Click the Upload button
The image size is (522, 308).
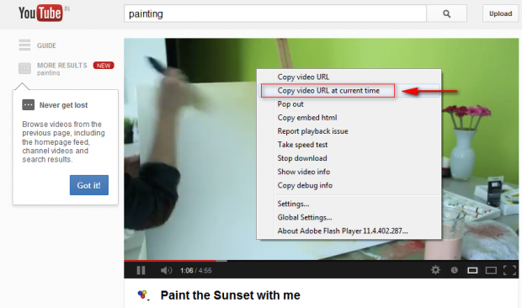(x=500, y=13)
